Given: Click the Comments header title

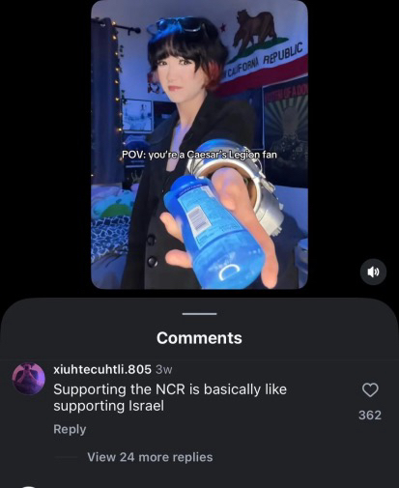Looking at the screenshot, I should pos(199,338).
